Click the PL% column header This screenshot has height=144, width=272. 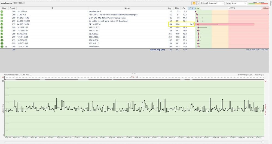coord(191,8)
